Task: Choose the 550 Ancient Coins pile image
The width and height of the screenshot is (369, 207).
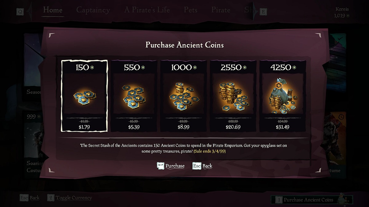Action: coord(134,96)
